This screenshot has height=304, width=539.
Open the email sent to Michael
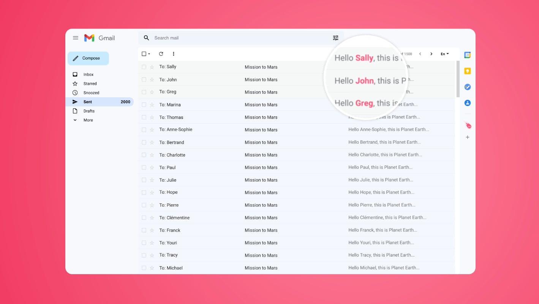296,268
